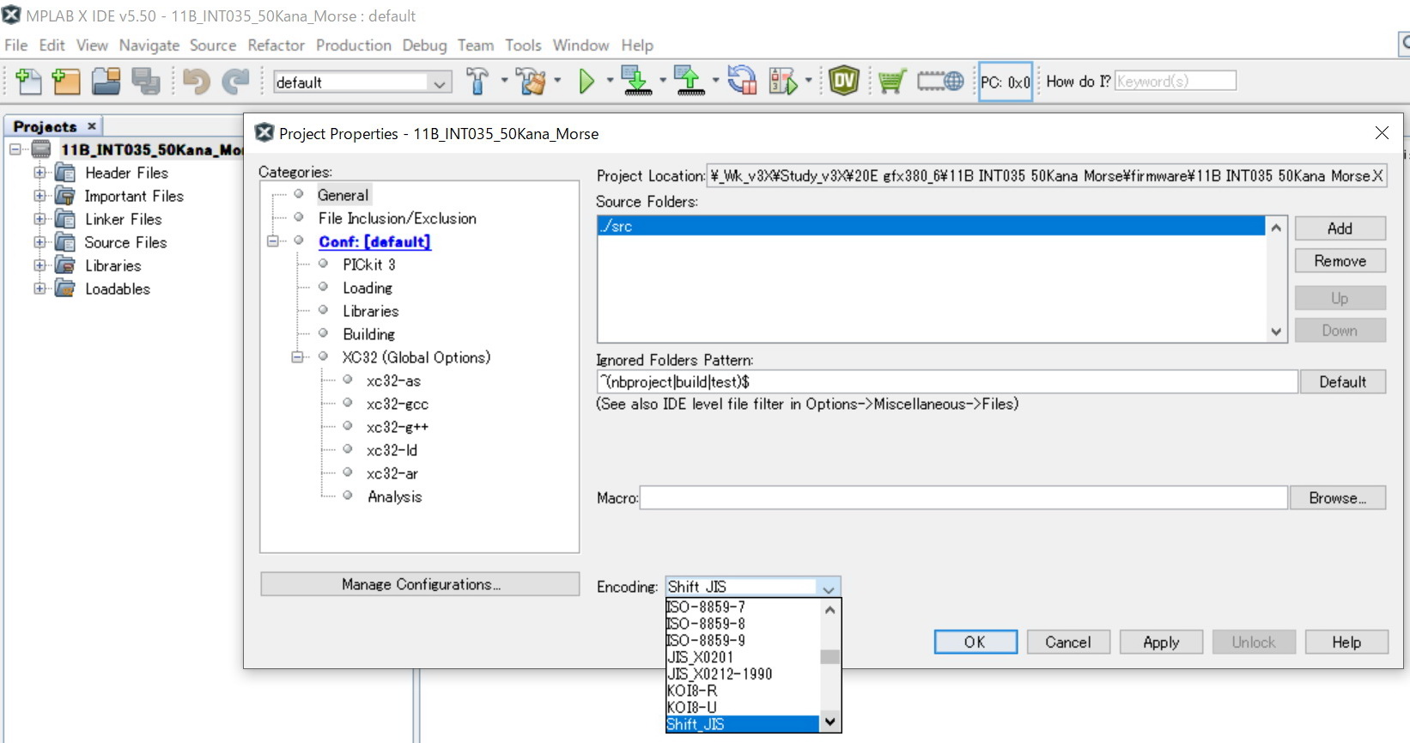Collapse the XC32 (Global Options) node
1410x743 pixels.
click(297, 357)
